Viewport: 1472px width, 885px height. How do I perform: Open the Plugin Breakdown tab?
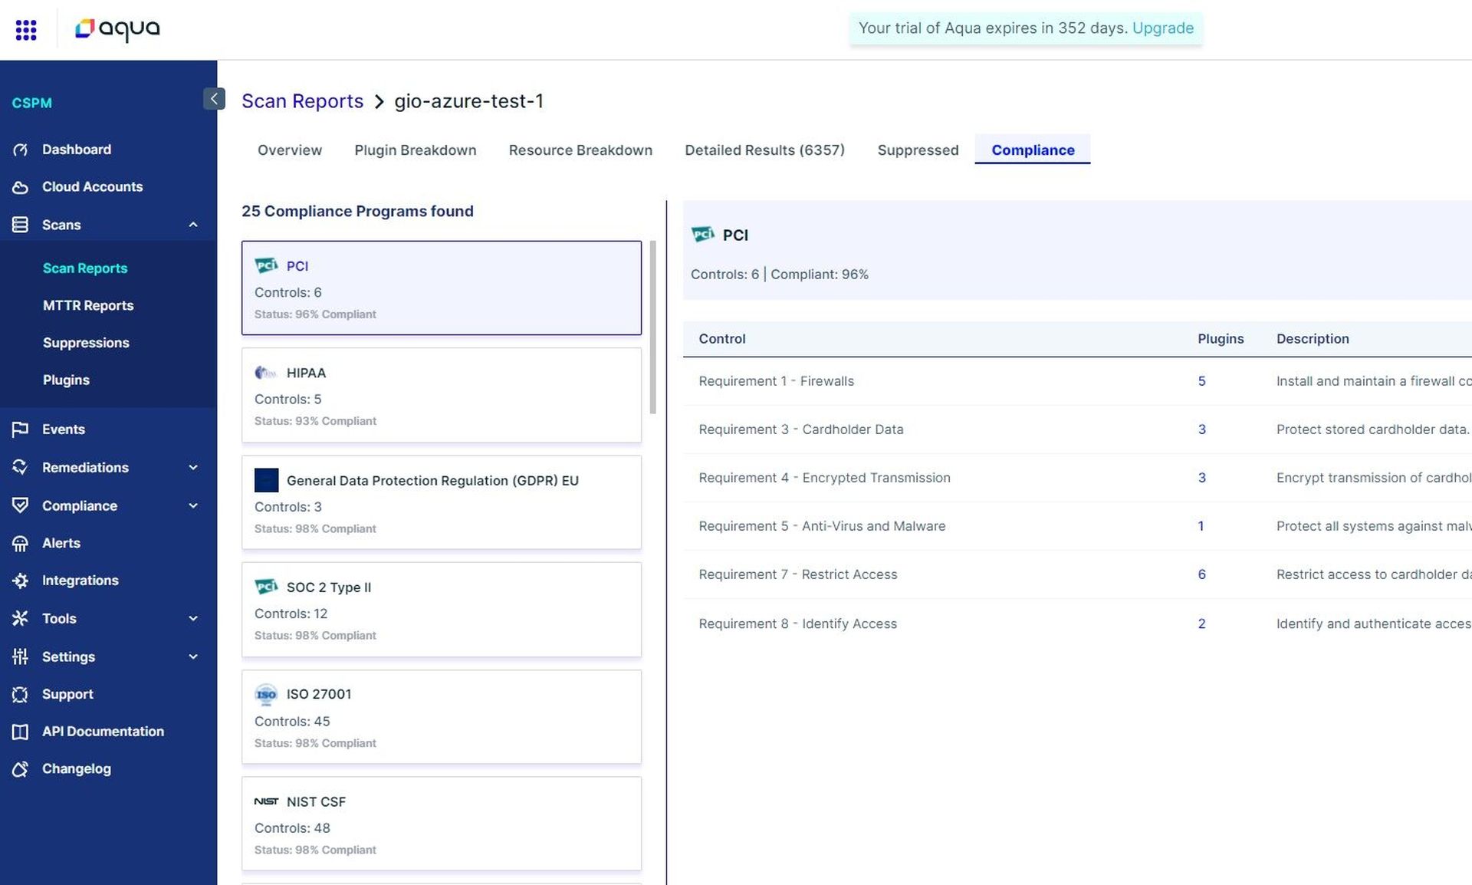coord(415,150)
